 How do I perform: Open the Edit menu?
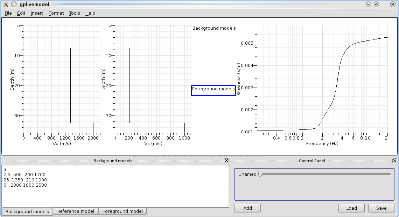[21, 13]
